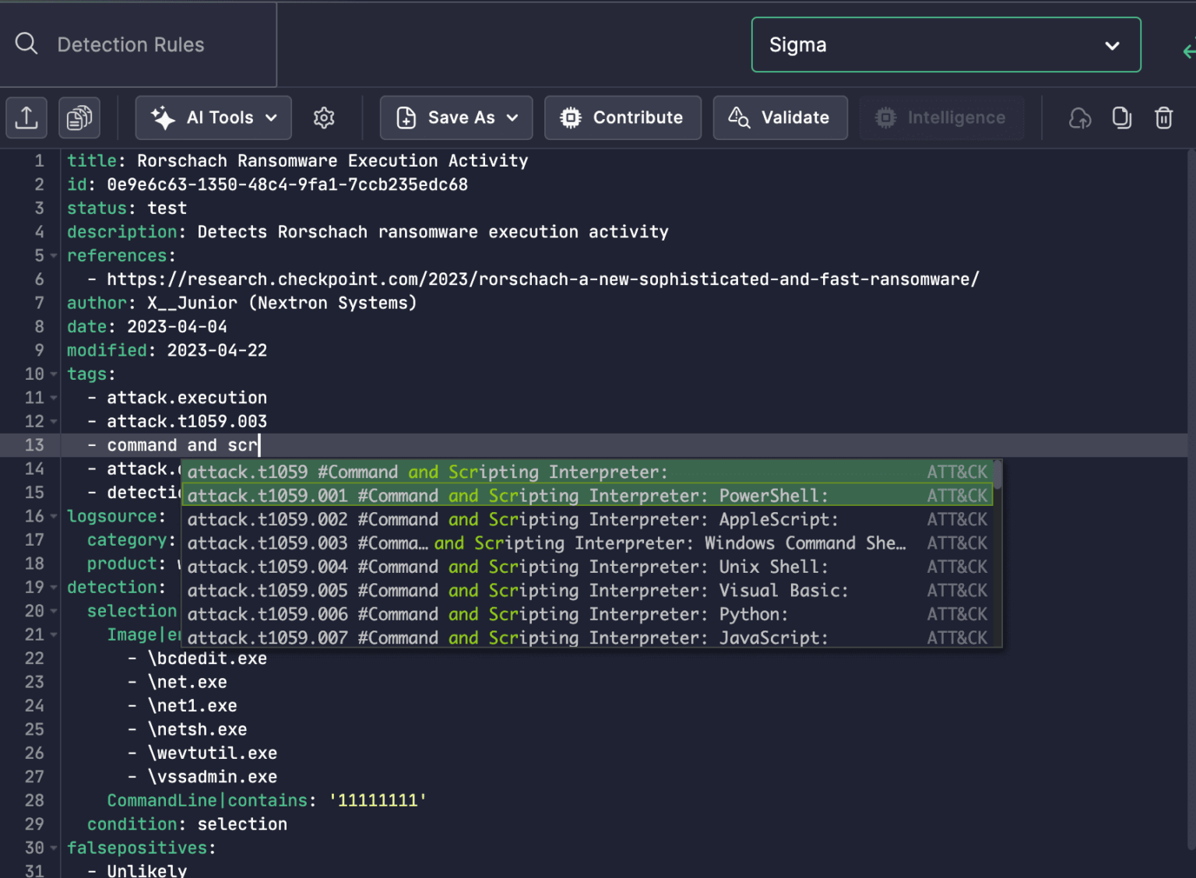Expand the AI Tools dropdown
The height and width of the screenshot is (878, 1196).
[x=269, y=118]
